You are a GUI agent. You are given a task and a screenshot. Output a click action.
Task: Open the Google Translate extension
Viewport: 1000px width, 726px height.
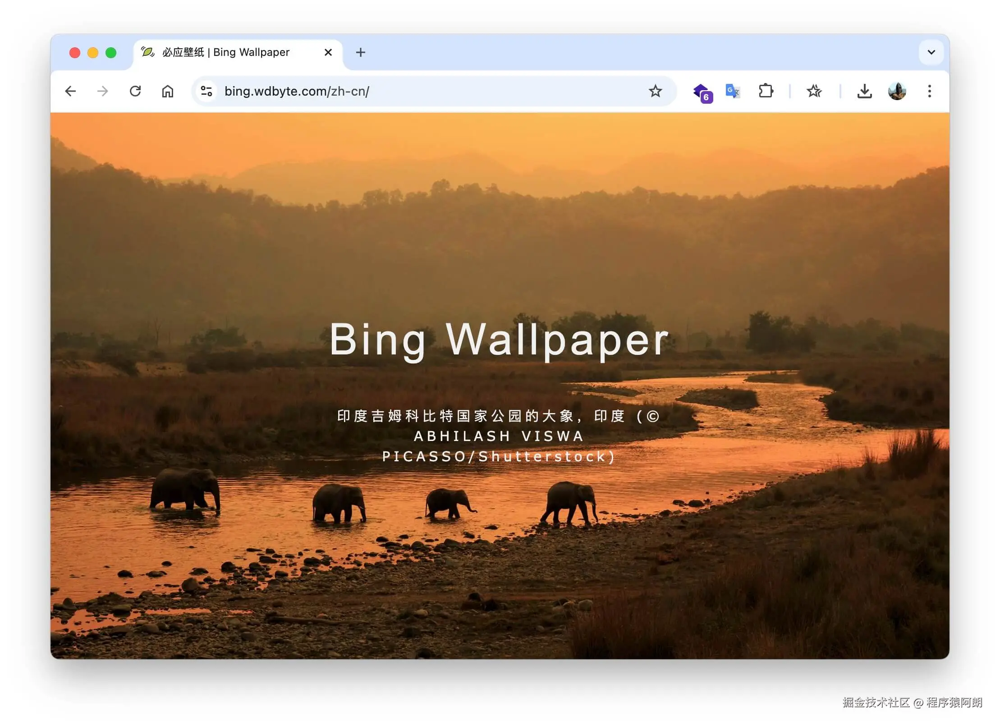tap(733, 92)
